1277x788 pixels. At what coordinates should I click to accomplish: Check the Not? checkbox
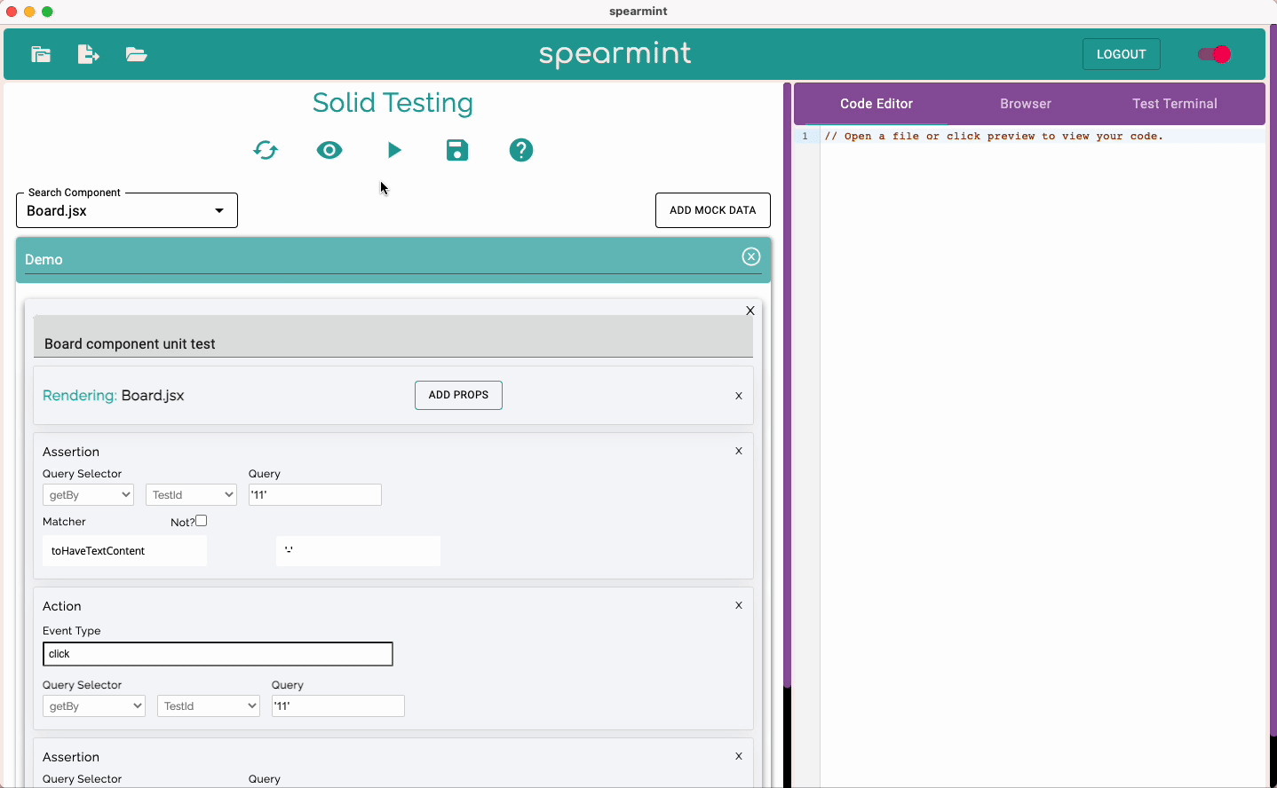click(x=202, y=521)
